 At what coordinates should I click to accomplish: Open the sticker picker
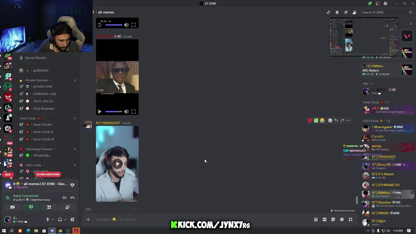tap(333, 220)
